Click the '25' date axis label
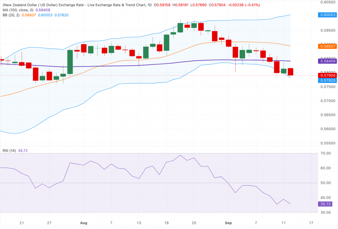The width and height of the screenshot is (338, 229). pyautogui.click(x=194, y=223)
